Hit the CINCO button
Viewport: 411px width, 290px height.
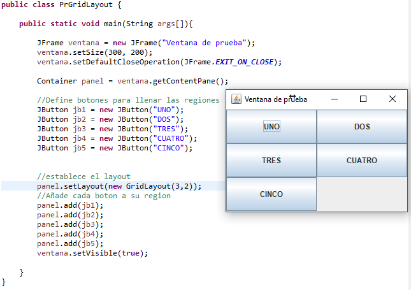click(x=271, y=194)
